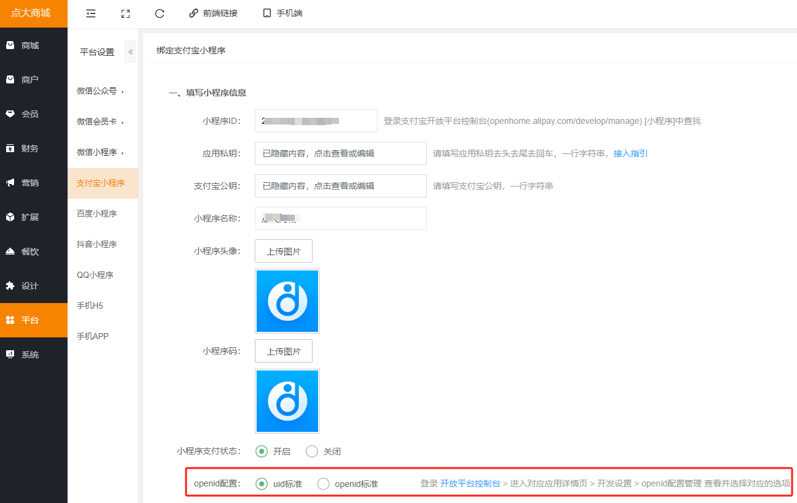This screenshot has width=797, height=503.
Task: Open the 手机APP settings
Action: click(x=103, y=336)
